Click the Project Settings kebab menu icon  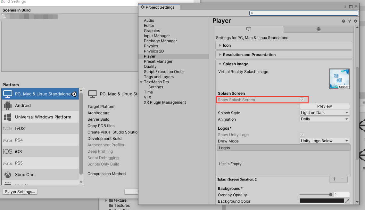pyautogui.click(x=345, y=6)
